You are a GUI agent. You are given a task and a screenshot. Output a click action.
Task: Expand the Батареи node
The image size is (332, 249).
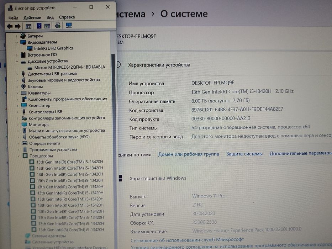(17, 36)
